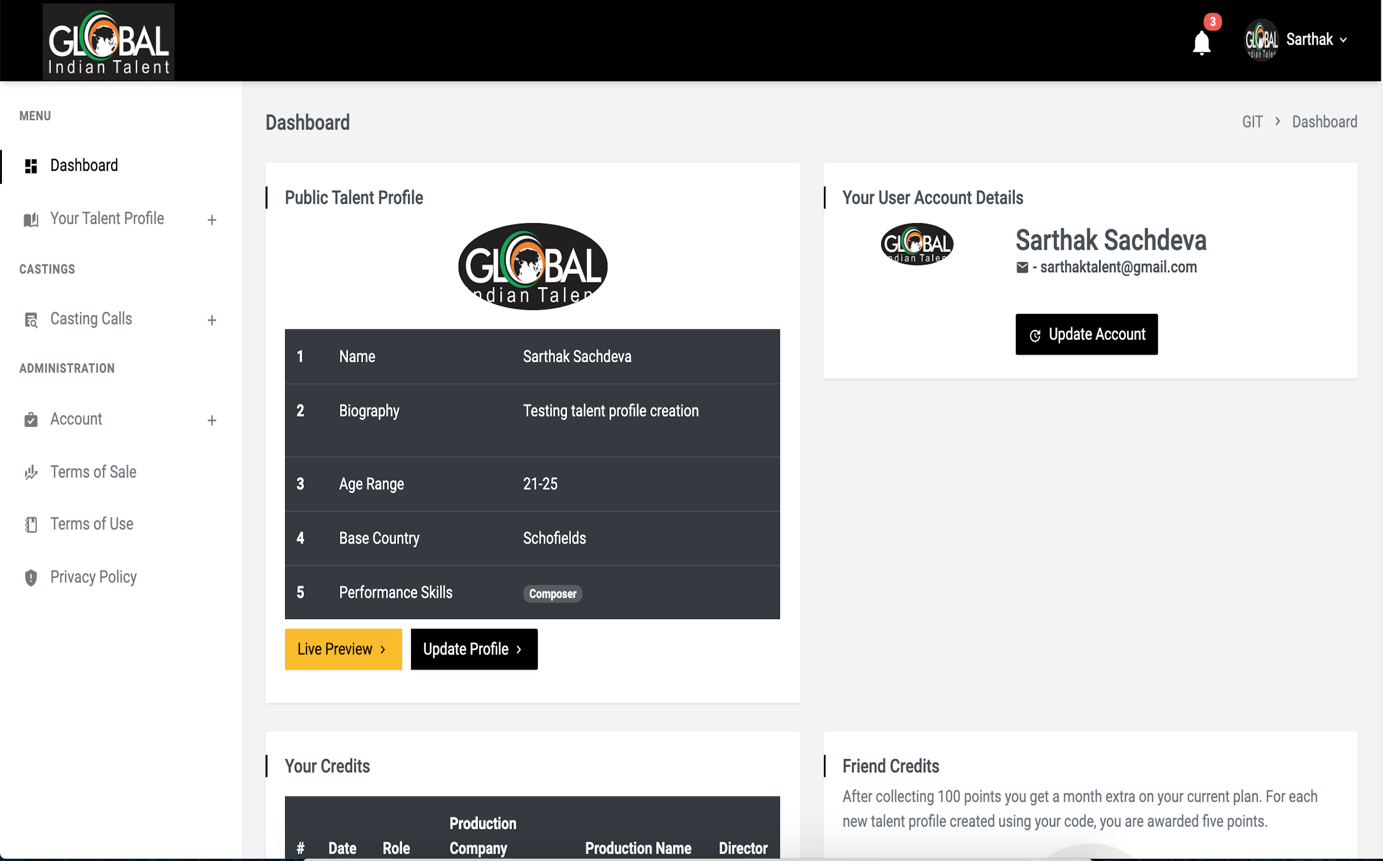Click the Terms of Use document icon
Viewport: 1383px width, 861px height.
click(x=31, y=525)
